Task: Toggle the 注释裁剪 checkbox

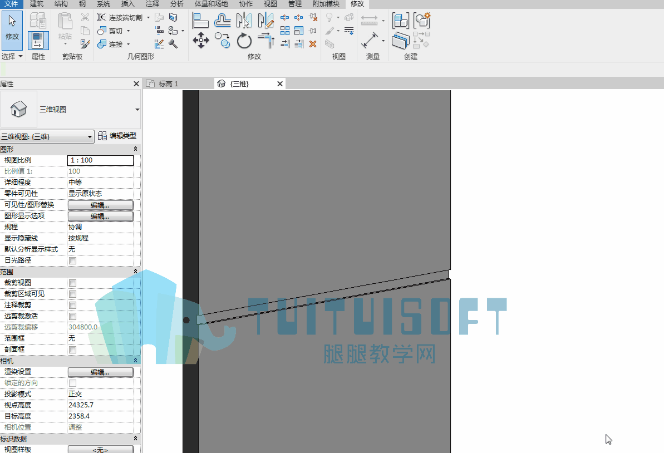Action: 73,305
